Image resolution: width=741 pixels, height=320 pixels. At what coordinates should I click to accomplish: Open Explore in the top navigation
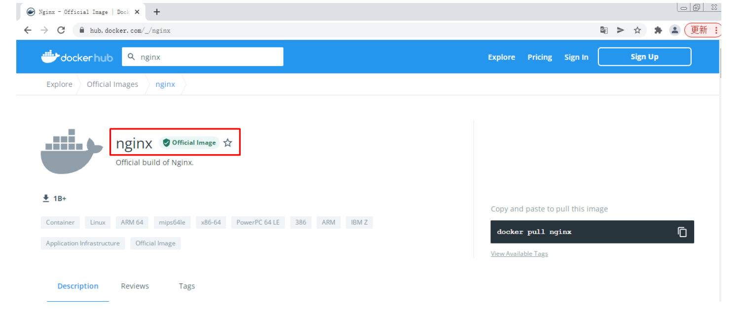click(x=501, y=57)
